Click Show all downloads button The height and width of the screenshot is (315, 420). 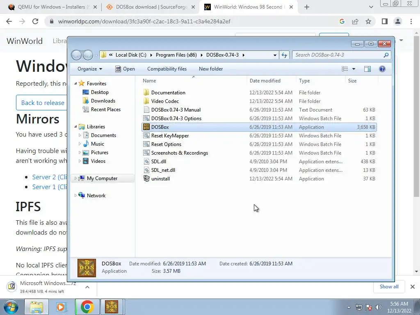pyautogui.click(x=389, y=287)
